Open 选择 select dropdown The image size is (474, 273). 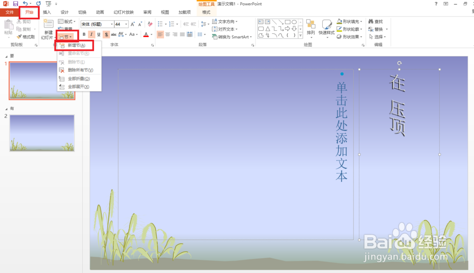click(x=377, y=37)
